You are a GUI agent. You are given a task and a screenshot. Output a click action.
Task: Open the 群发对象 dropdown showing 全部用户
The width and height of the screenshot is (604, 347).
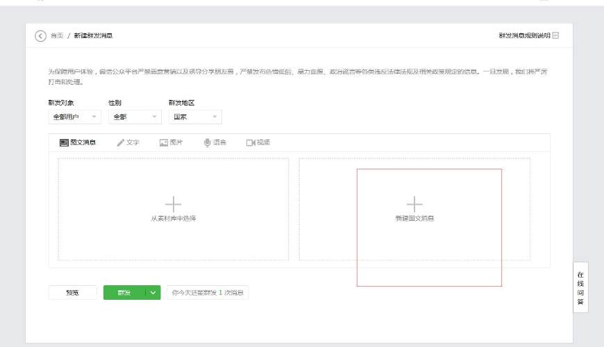tap(75, 117)
